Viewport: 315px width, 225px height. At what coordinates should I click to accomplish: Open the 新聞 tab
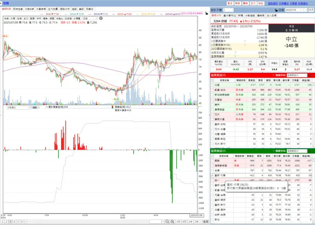pyautogui.click(x=241, y=15)
